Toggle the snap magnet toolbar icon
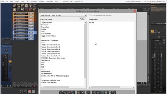The width and height of the screenshot is (167, 94). click(15, 9)
